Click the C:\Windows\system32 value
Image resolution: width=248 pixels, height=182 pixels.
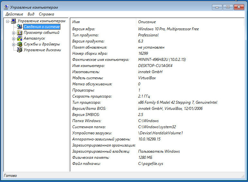pos(157,127)
